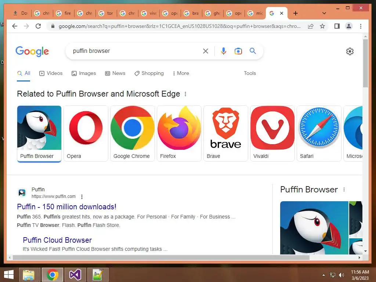Click the horizontal scrollbar thumb
Image resolution: width=376 pixels, height=282 pixels.
pos(161,257)
